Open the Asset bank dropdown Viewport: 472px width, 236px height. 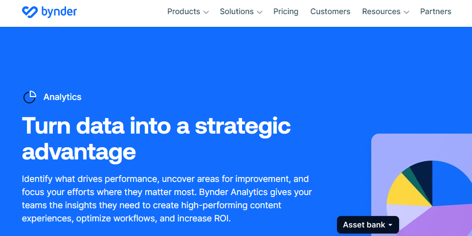[x=368, y=225]
